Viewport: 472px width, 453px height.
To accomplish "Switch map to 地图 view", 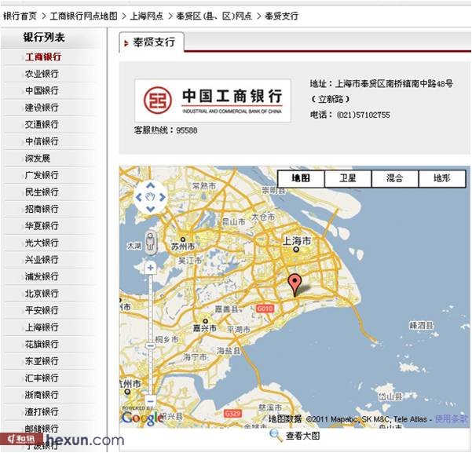I will point(301,178).
